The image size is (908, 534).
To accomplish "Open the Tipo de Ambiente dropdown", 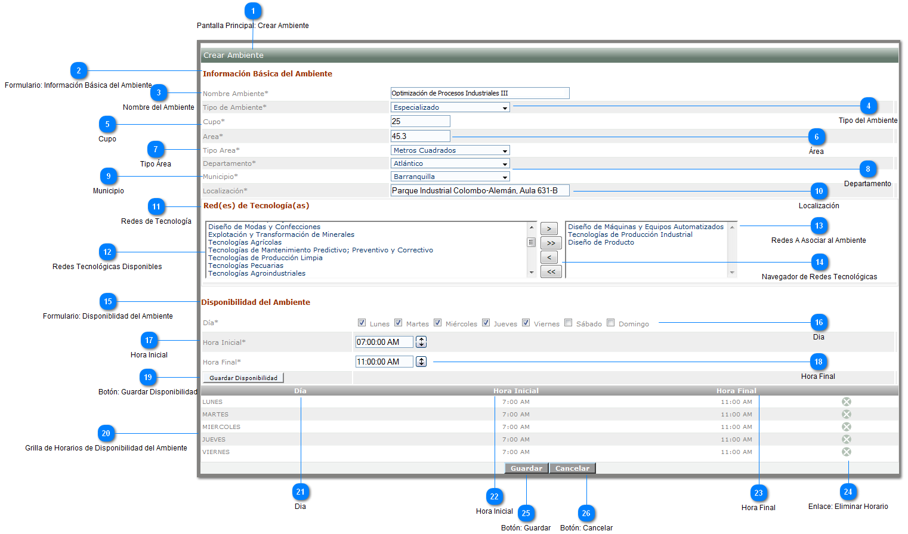I will click(x=450, y=107).
